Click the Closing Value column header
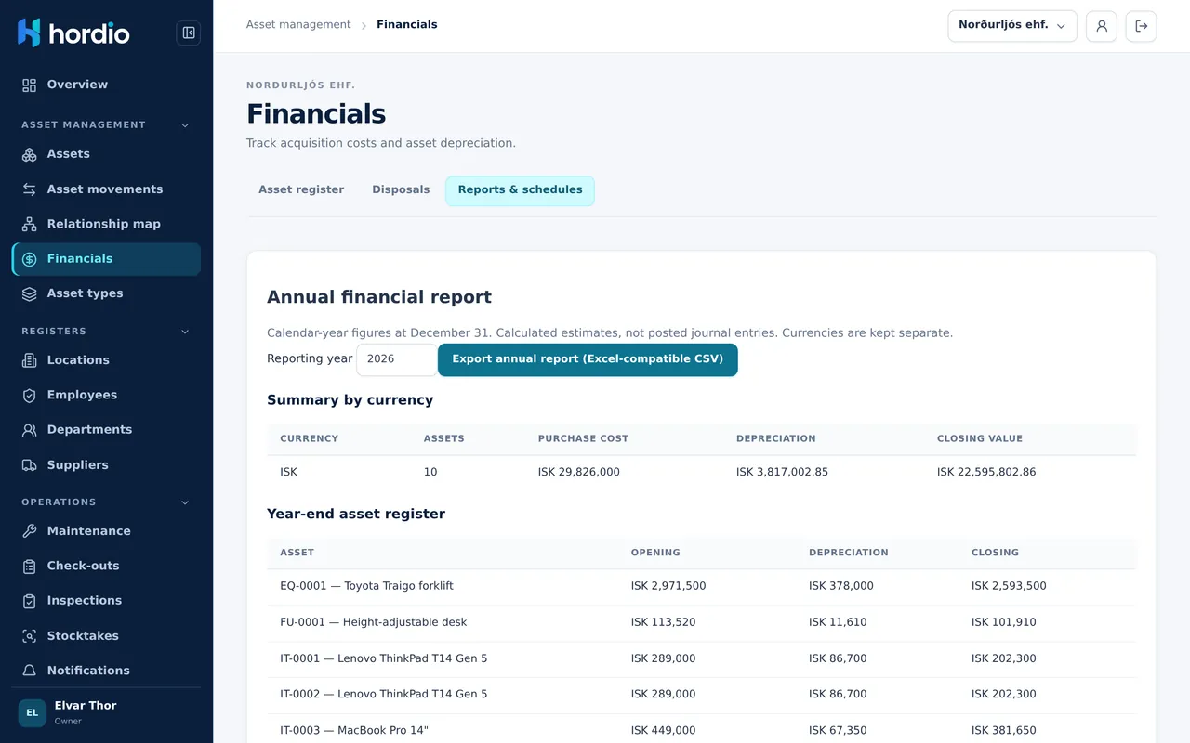1190x743 pixels. [x=980, y=438]
